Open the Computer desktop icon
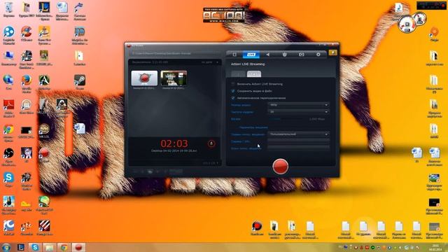Image resolution: width=448 pixels, height=252 pixels. click(x=9, y=58)
